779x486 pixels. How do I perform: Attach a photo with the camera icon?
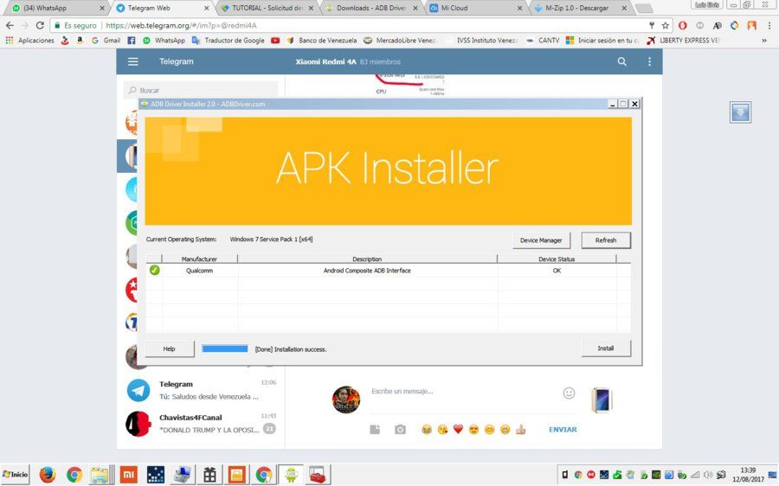(x=400, y=430)
